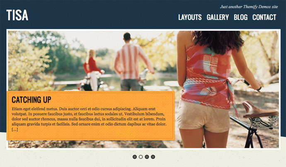Go to the BLOG page
286x167 pixels.
coord(240,17)
